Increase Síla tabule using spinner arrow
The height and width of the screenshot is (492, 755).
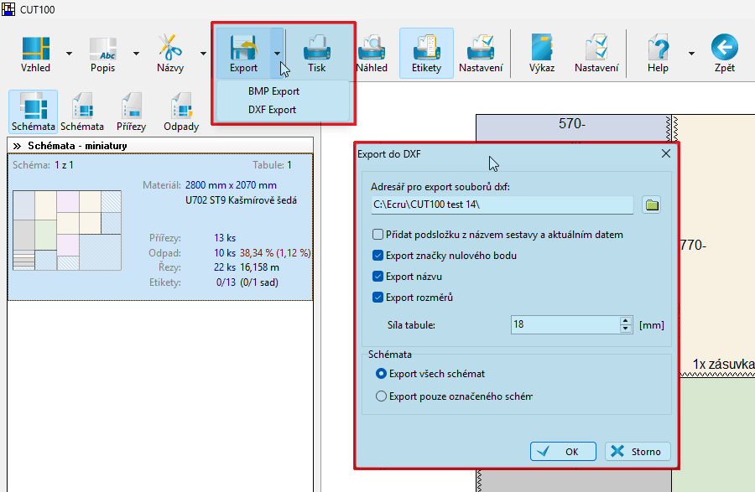626,319
